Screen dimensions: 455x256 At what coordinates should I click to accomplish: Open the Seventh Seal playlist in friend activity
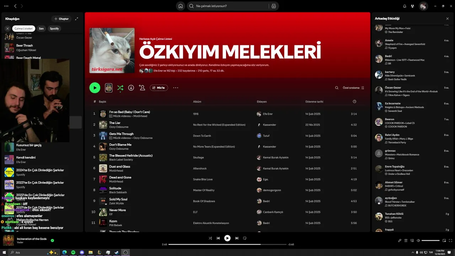(395, 111)
